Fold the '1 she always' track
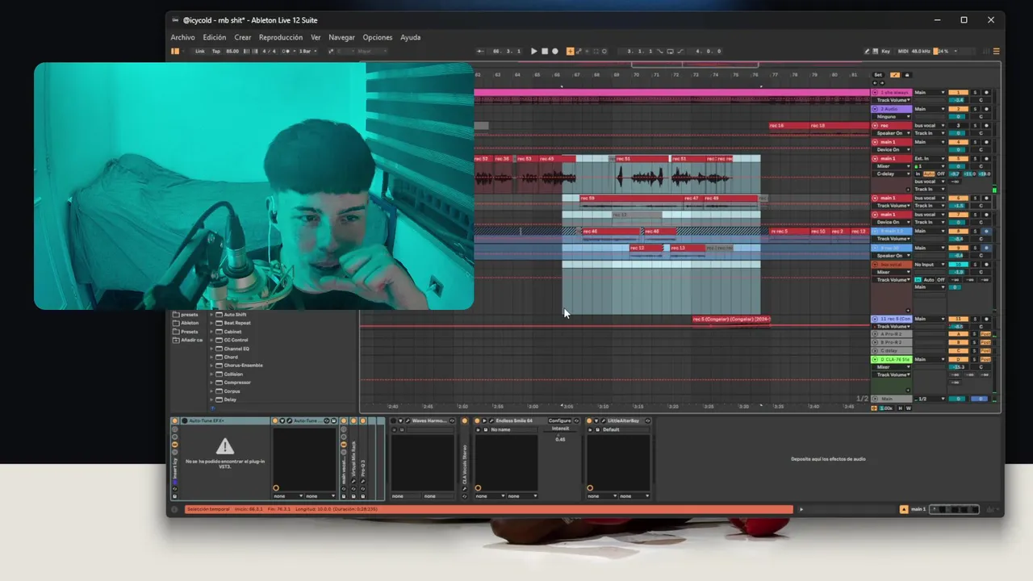The height and width of the screenshot is (581, 1033). coord(875,92)
